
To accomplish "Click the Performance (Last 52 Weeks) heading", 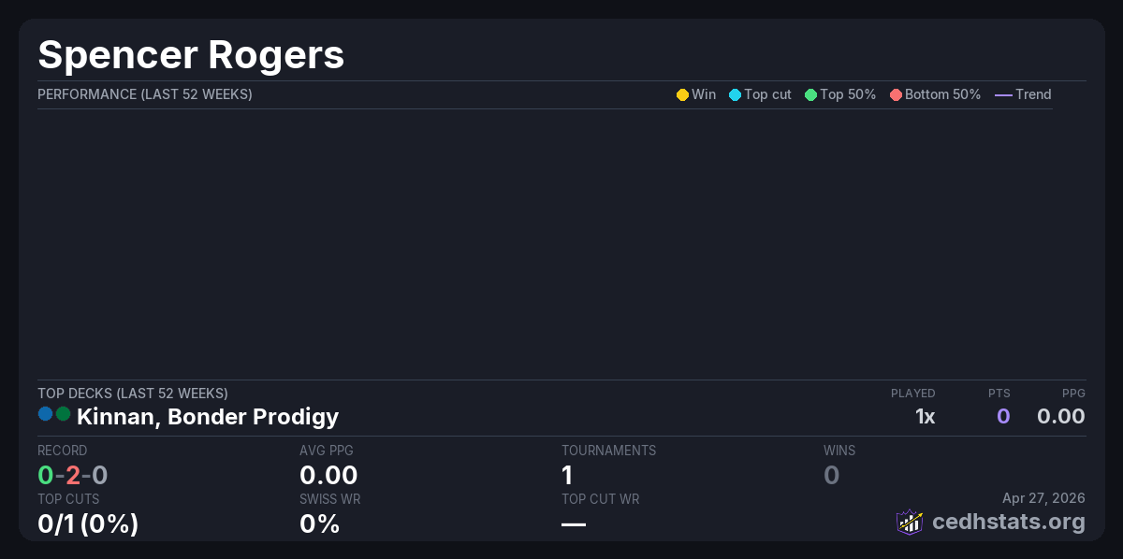I will pyautogui.click(x=144, y=94).
